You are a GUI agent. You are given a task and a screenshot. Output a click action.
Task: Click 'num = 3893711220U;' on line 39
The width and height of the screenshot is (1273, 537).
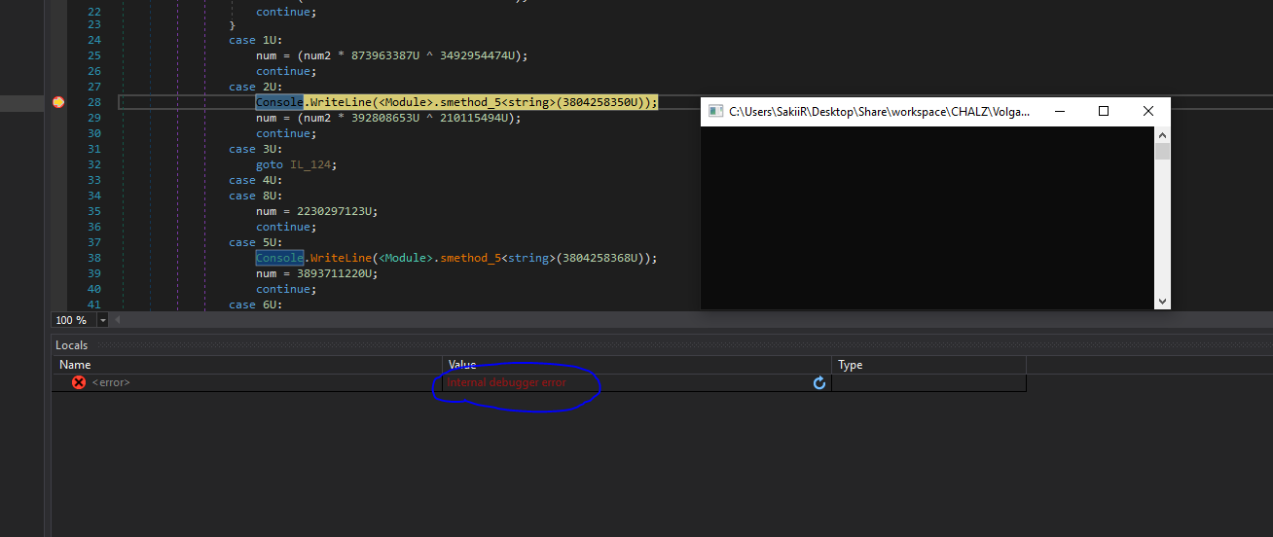pos(317,273)
